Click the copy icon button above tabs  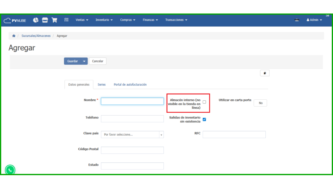[x=265, y=73]
